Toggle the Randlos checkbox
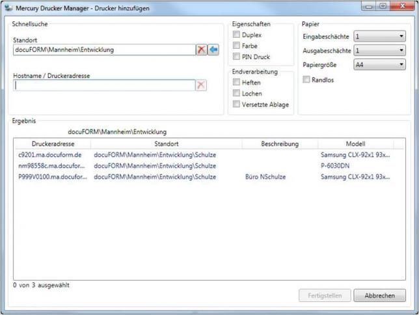This screenshot has width=419, height=315. click(x=306, y=79)
